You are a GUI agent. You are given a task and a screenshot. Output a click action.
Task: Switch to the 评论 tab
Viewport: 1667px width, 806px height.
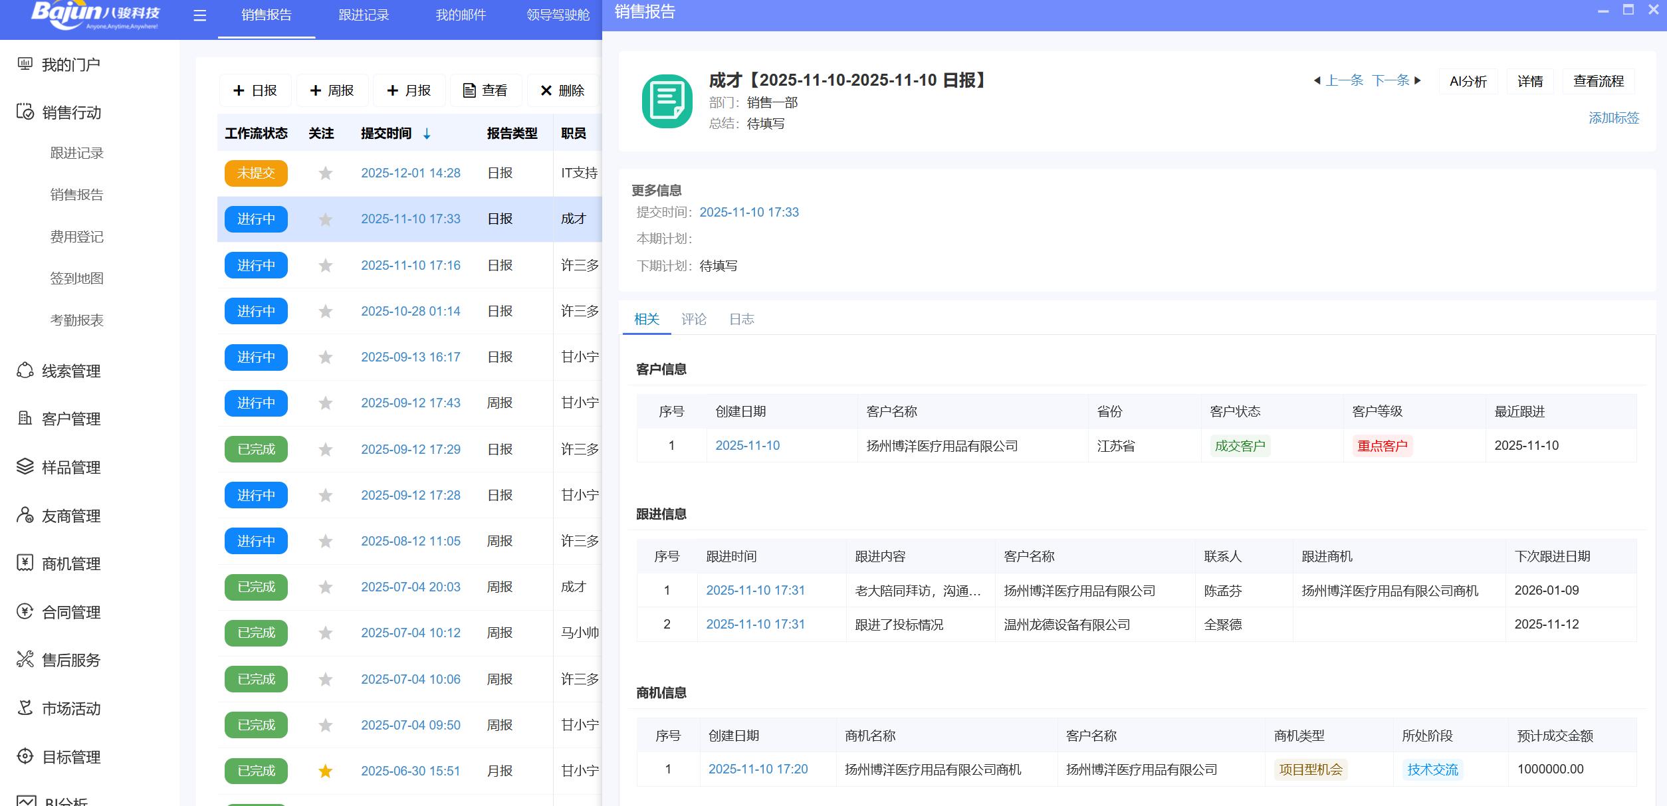point(693,319)
